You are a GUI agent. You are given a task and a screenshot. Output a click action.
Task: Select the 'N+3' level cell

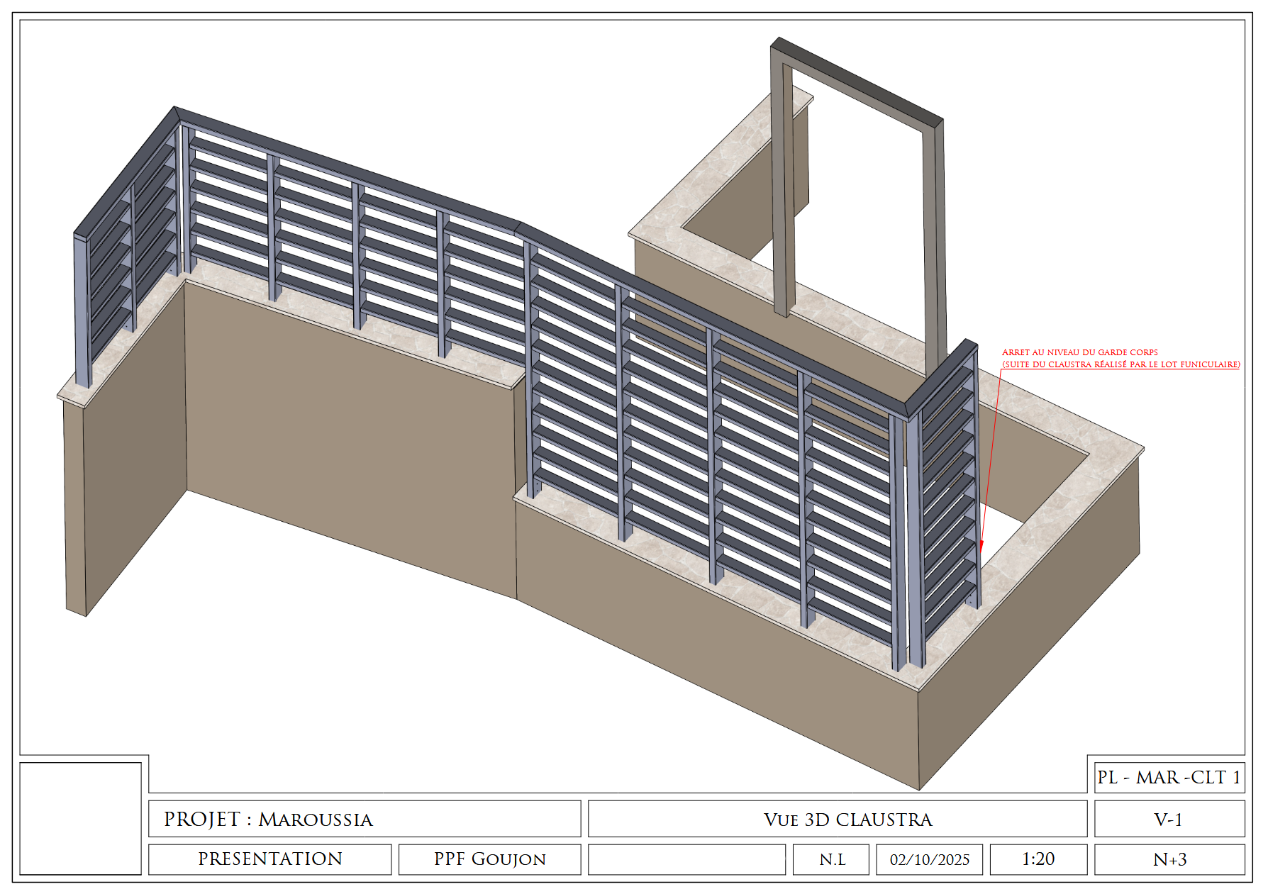click(x=1169, y=859)
